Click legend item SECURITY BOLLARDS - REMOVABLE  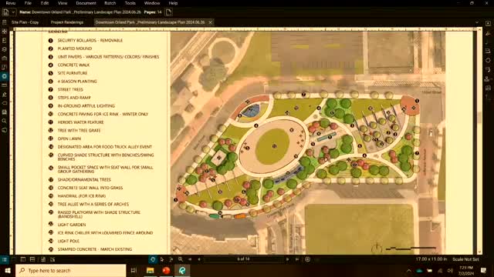coord(90,41)
